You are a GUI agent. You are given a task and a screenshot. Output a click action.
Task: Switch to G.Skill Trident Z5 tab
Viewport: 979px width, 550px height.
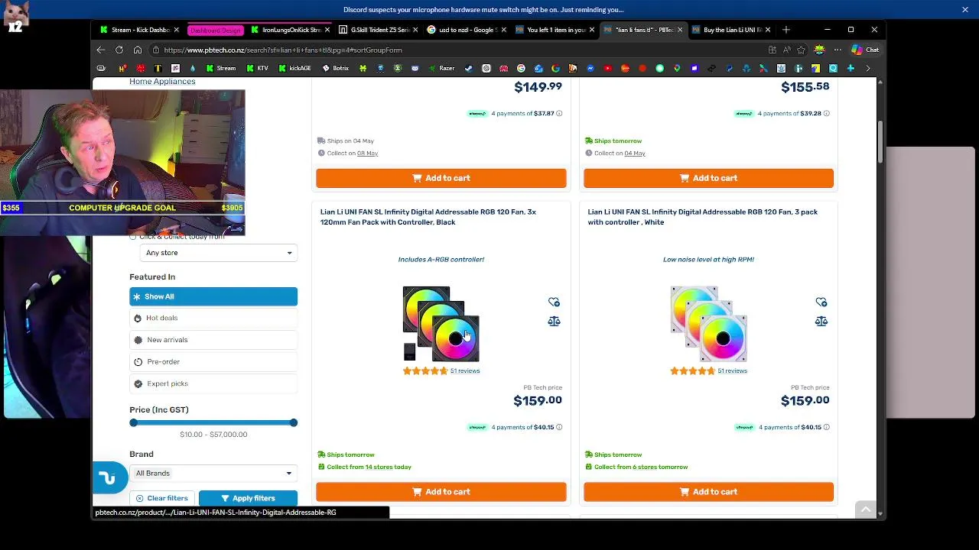tap(379, 30)
